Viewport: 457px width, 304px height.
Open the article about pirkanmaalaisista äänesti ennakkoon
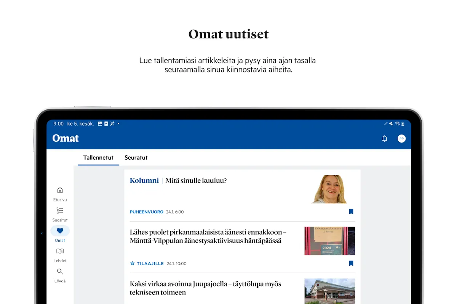208,236
